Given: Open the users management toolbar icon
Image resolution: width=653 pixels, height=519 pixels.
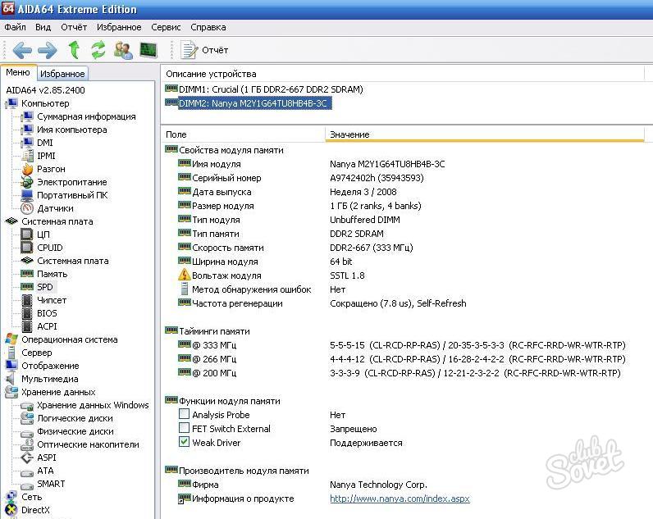Looking at the screenshot, I should point(124,50).
